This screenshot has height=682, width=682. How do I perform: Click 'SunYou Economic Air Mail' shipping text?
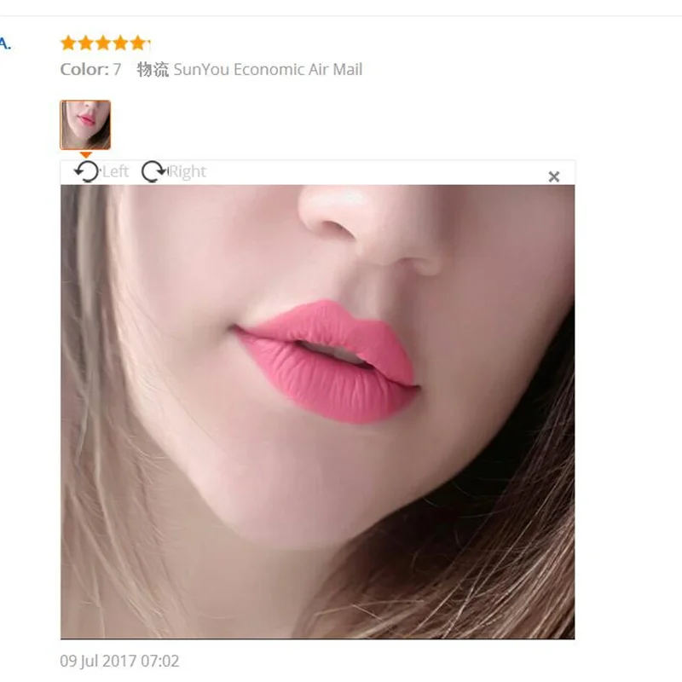pyautogui.click(x=268, y=70)
